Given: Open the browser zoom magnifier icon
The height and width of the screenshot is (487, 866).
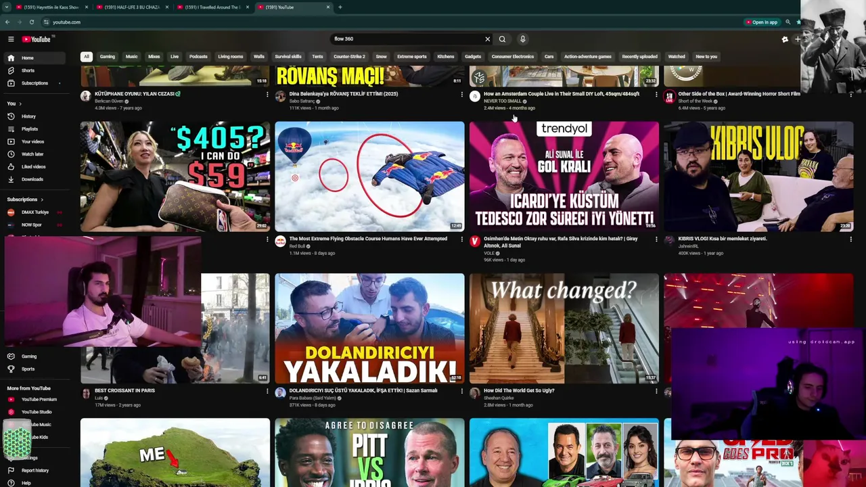Looking at the screenshot, I should (x=788, y=22).
